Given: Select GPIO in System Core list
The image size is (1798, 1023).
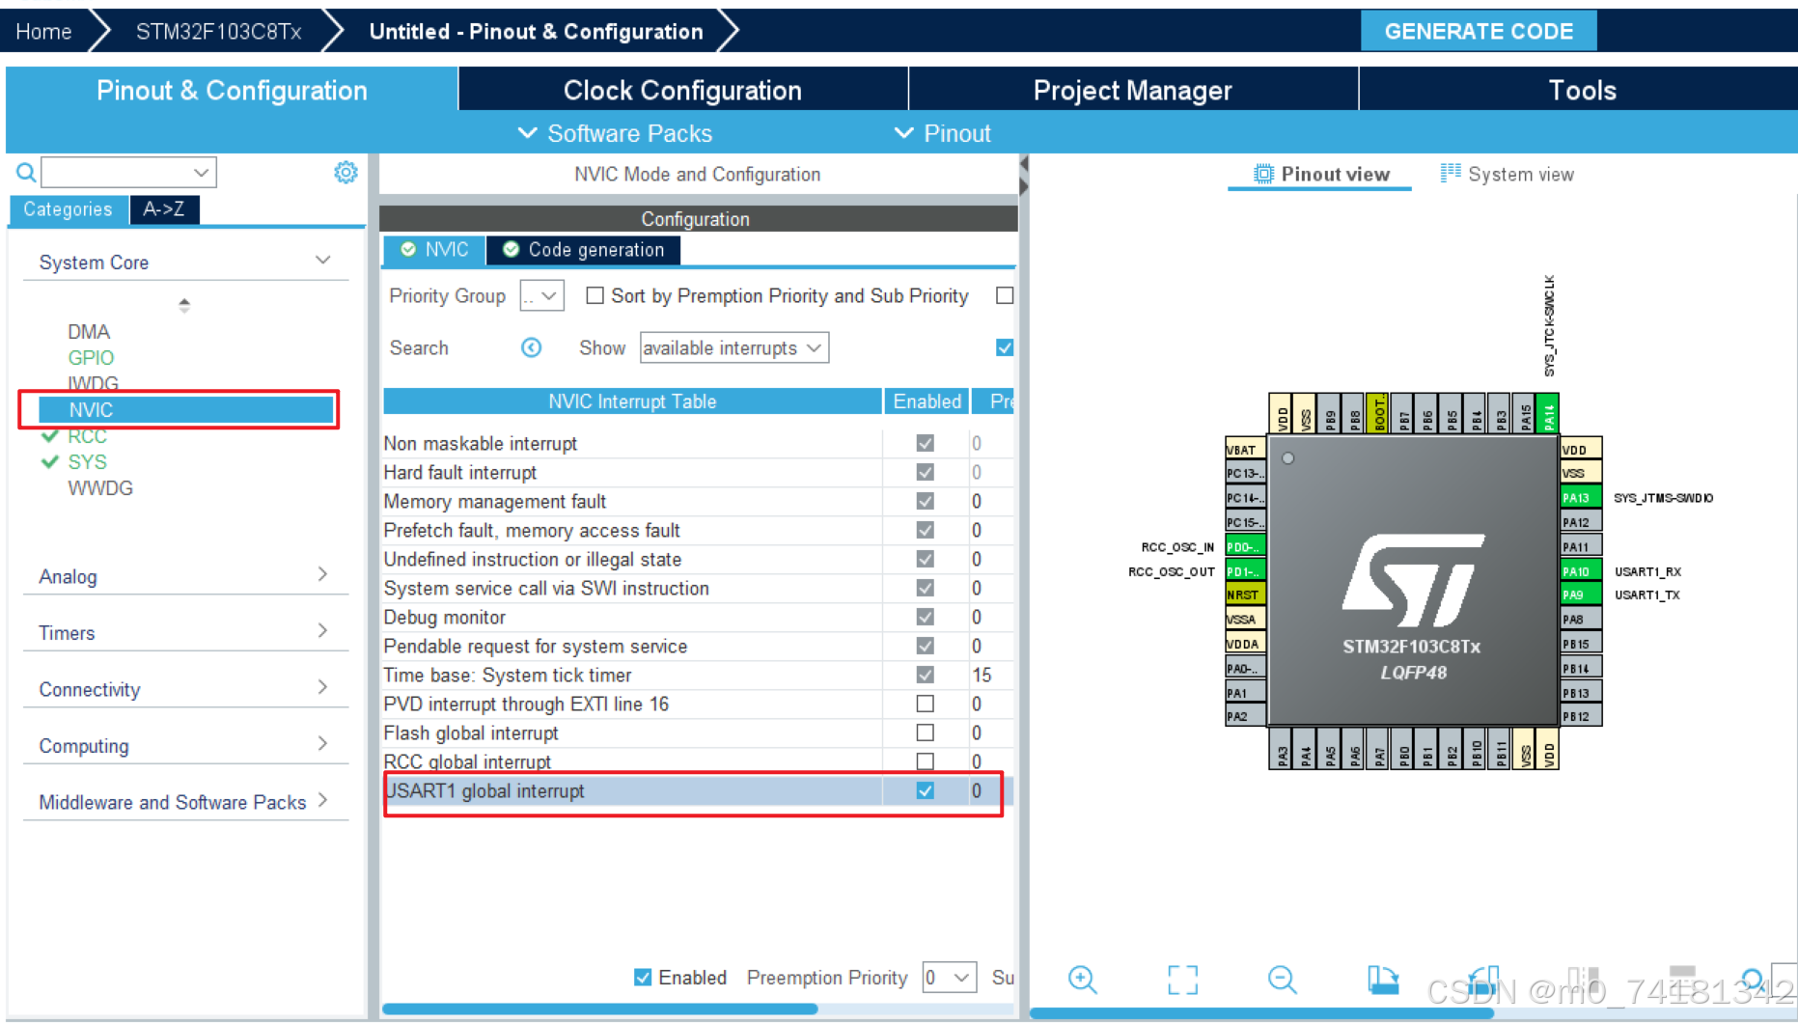Looking at the screenshot, I should (91, 357).
